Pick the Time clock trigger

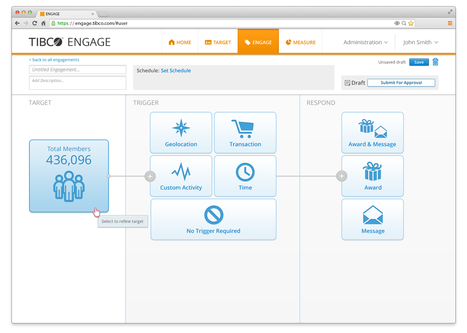tap(245, 176)
